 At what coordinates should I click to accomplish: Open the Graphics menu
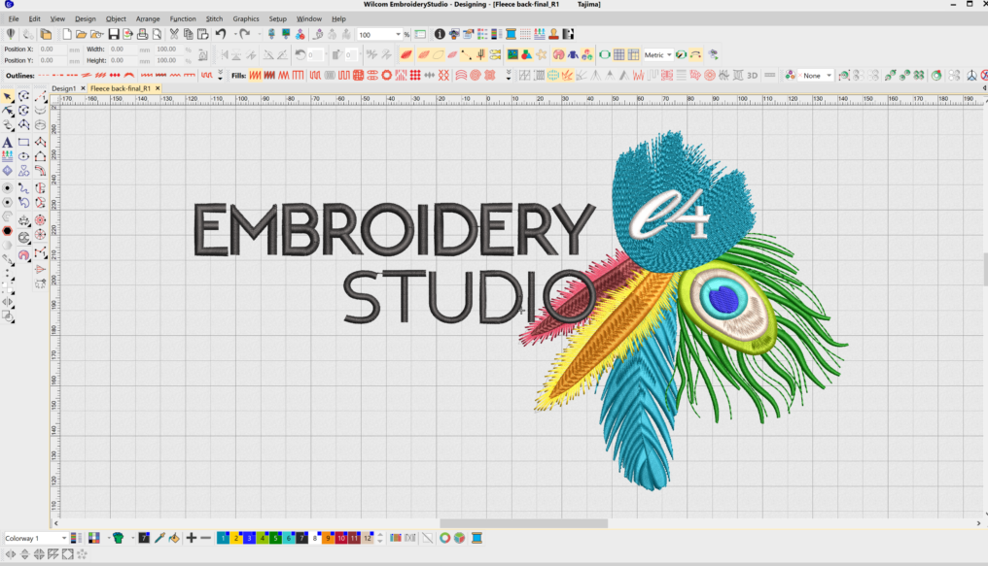246,18
